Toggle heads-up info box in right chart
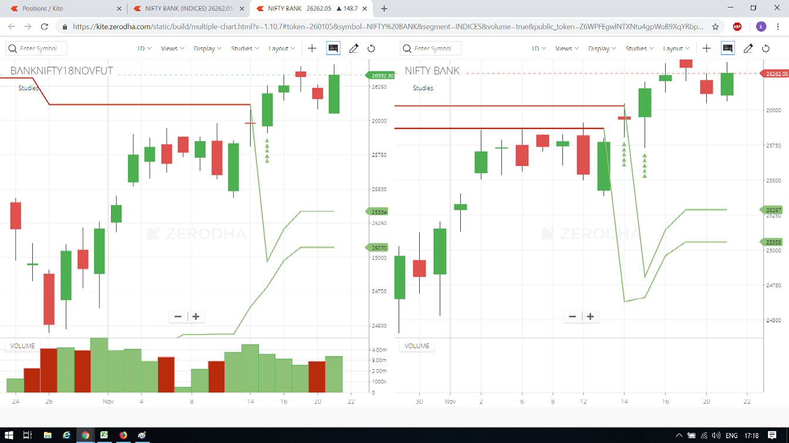The image size is (789, 443). pos(727,49)
